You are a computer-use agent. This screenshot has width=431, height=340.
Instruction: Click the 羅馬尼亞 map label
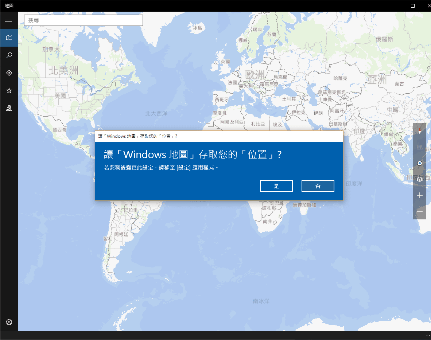pyautogui.click(x=269, y=84)
